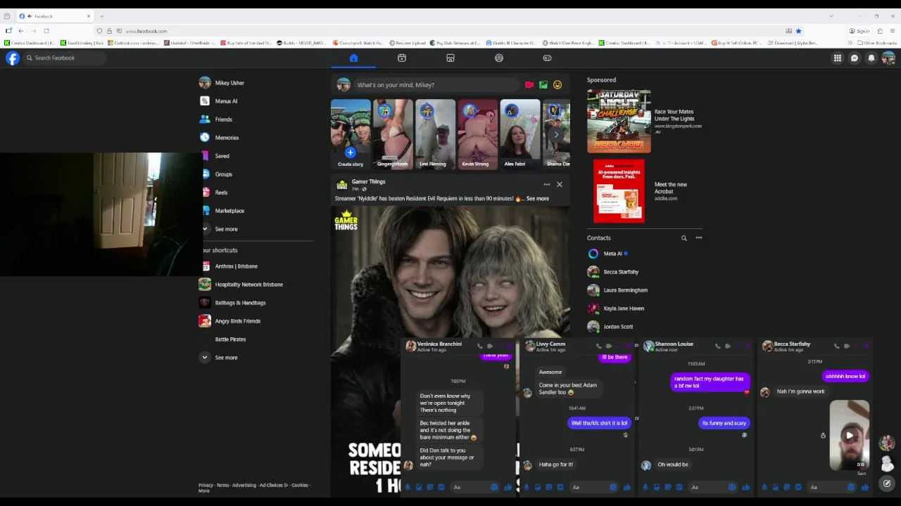Go to Facebook Home tab icon
Viewport: 901px width, 506px height.
pyautogui.click(x=353, y=58)
